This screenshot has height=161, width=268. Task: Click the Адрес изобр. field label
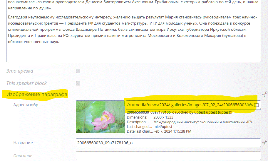click(26, 105)
